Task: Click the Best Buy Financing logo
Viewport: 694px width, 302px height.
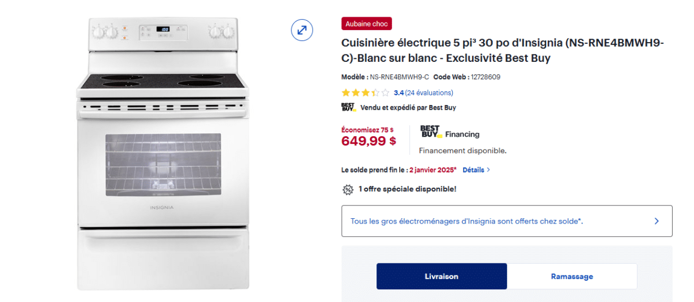Action: (x=431, y=132)
